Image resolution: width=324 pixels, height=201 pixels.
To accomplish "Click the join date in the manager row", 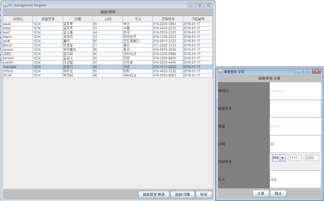I will (x=198, y=67).
